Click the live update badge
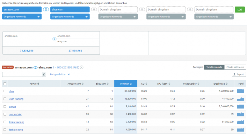The image size is (247, 134). coord(8,67)
